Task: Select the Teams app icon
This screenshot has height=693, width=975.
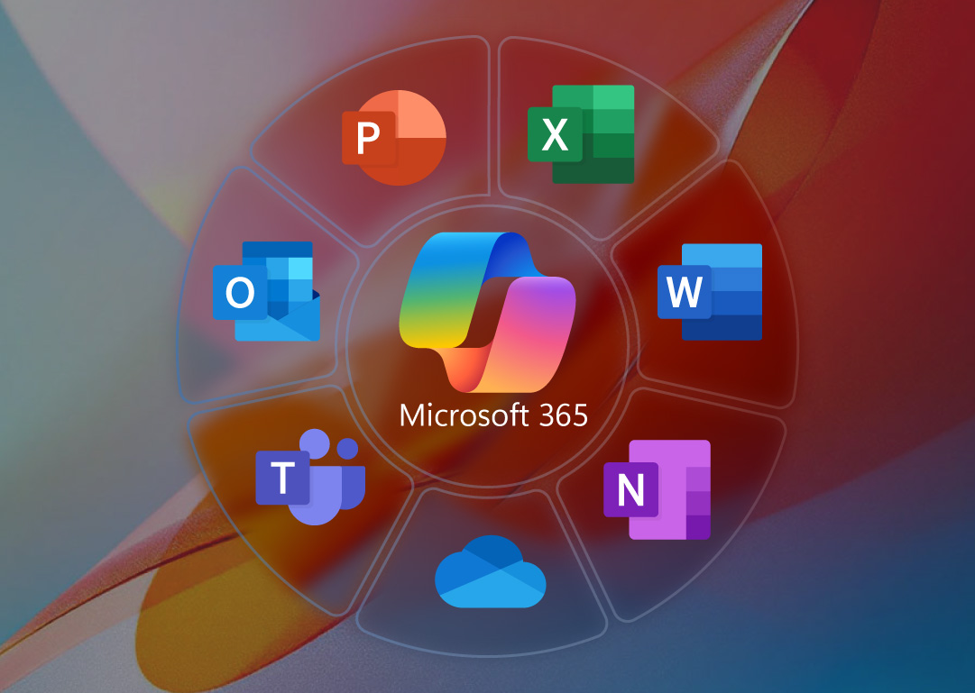Action: [x=309, y=477]
